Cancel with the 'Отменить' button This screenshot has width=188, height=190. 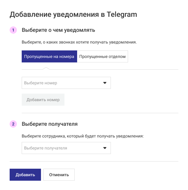tap(59, 175)
